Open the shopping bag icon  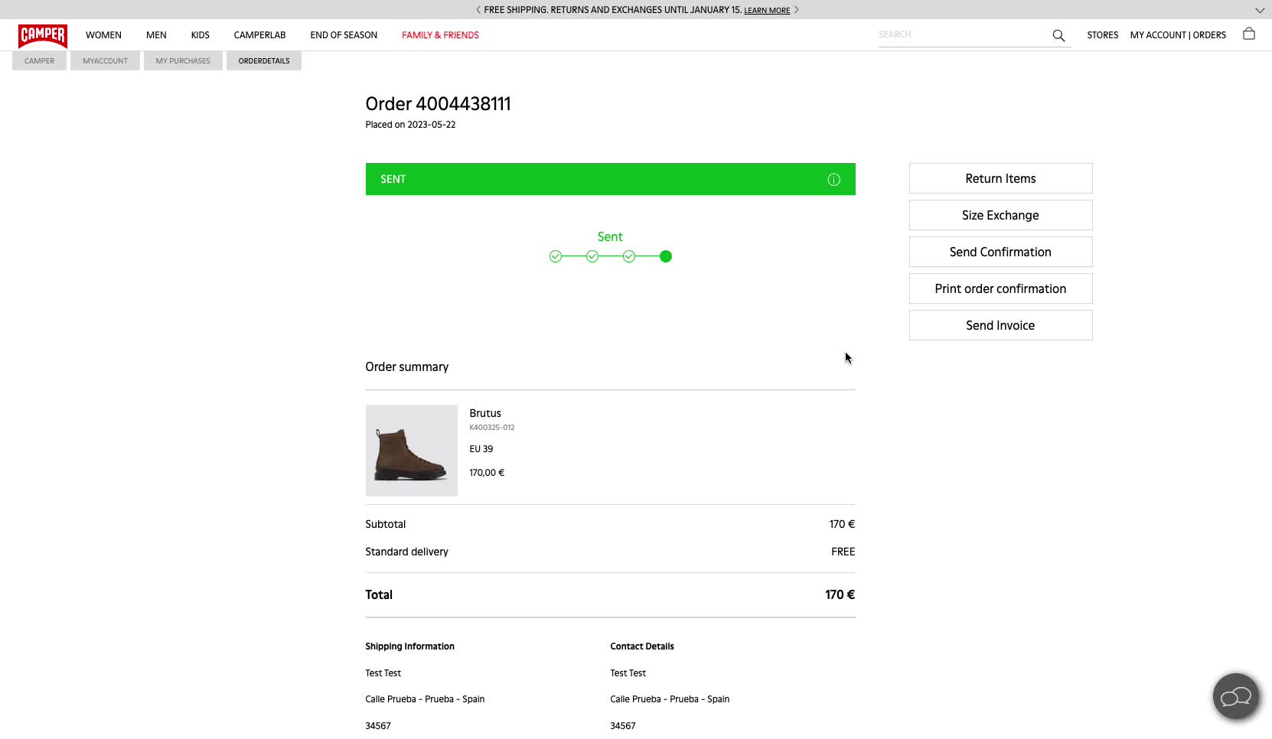click(1249, 34)
